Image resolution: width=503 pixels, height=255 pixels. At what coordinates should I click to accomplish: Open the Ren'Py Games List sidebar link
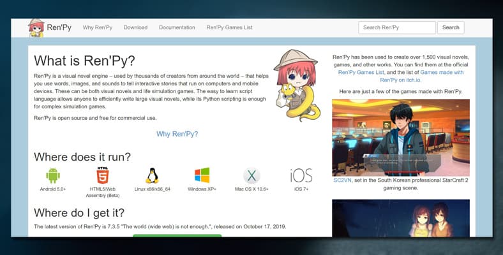361,73
